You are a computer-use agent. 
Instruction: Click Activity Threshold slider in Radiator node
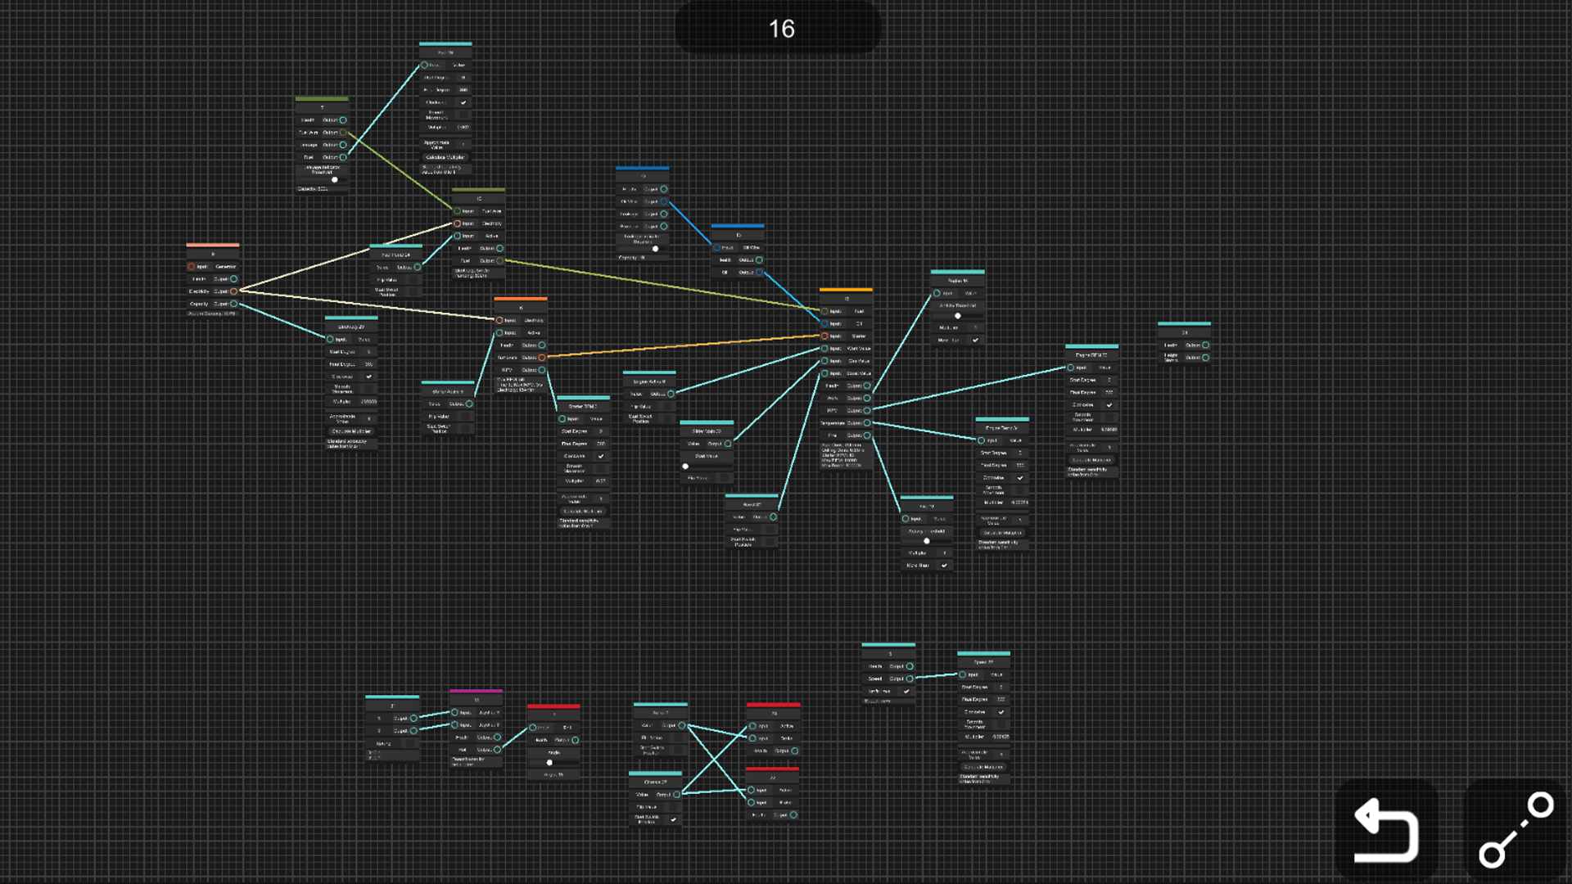click(957, 315)
